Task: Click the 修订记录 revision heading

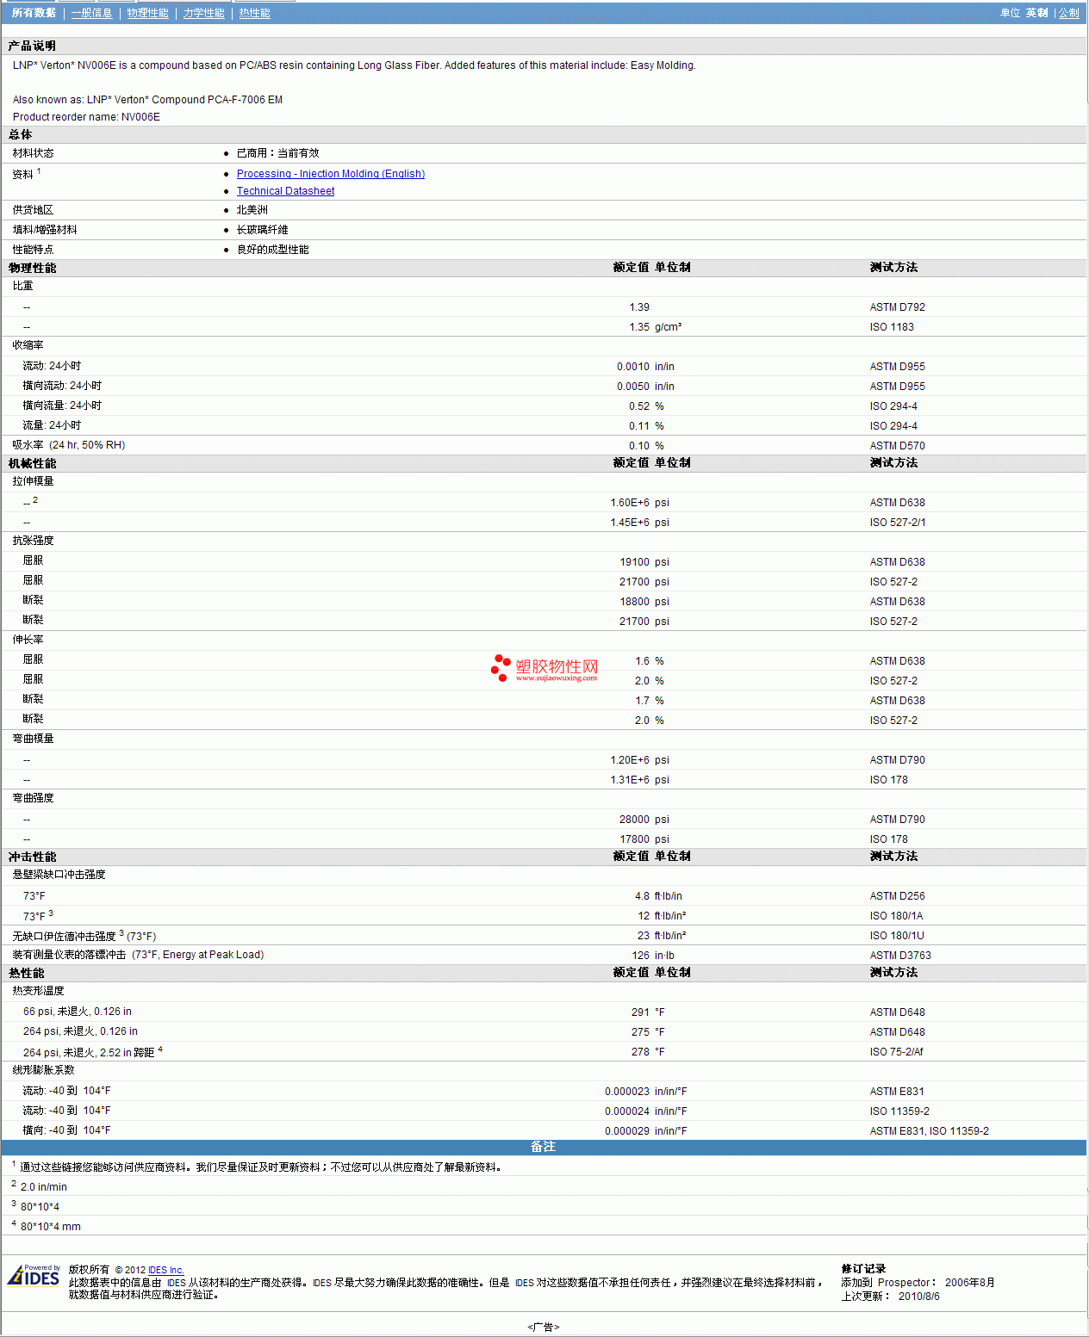Action: pos(863,1269)
